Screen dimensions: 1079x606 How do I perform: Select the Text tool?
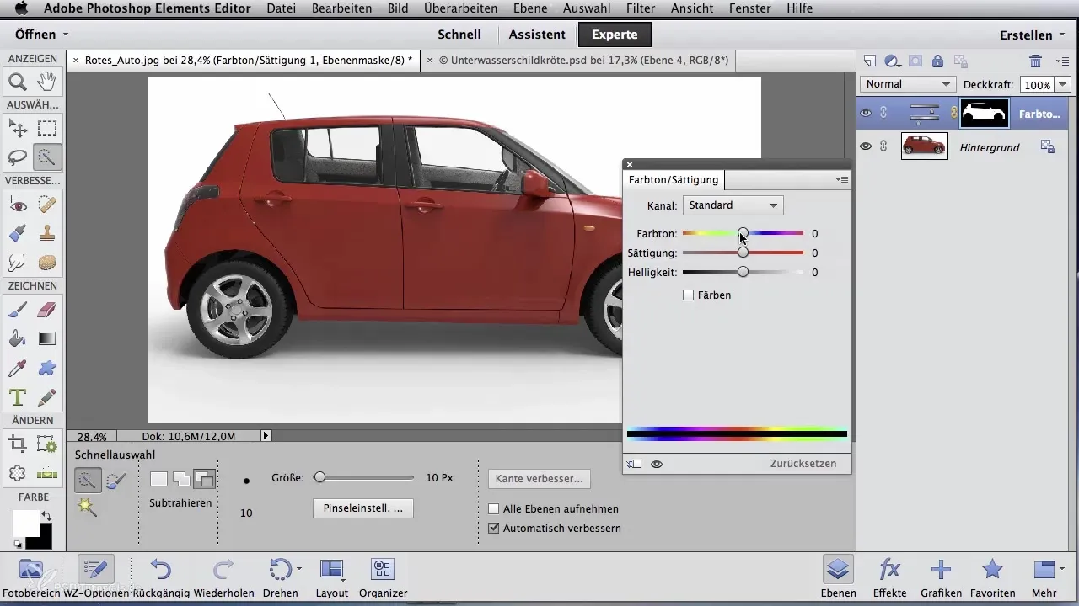point(17,397)
